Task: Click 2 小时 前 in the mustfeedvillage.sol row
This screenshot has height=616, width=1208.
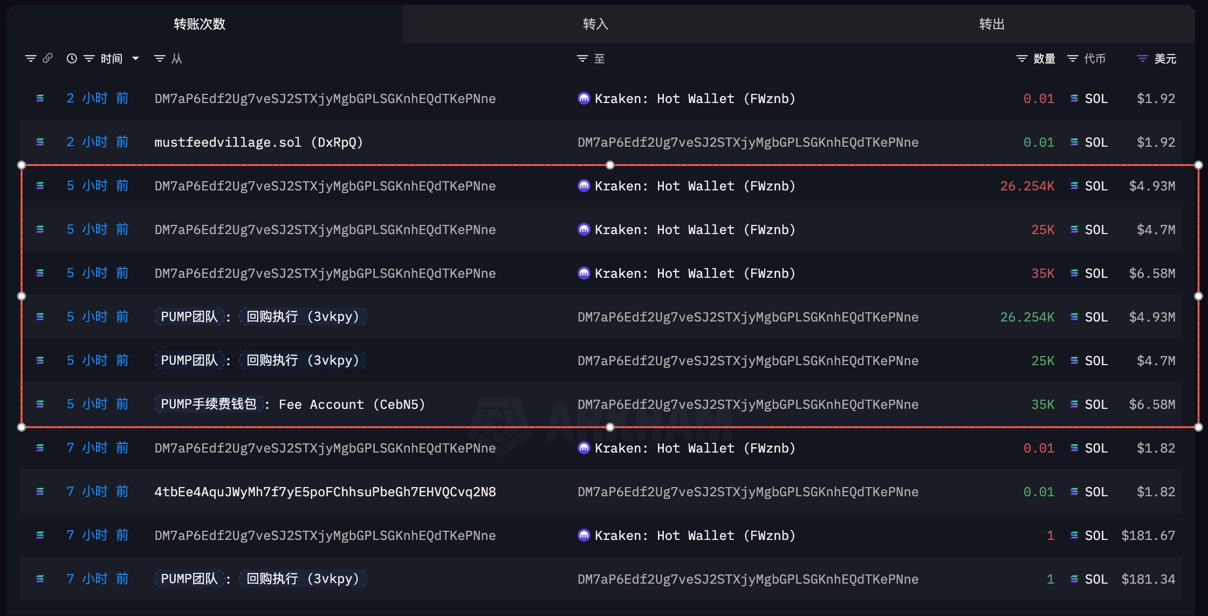Action: [98, 142]
